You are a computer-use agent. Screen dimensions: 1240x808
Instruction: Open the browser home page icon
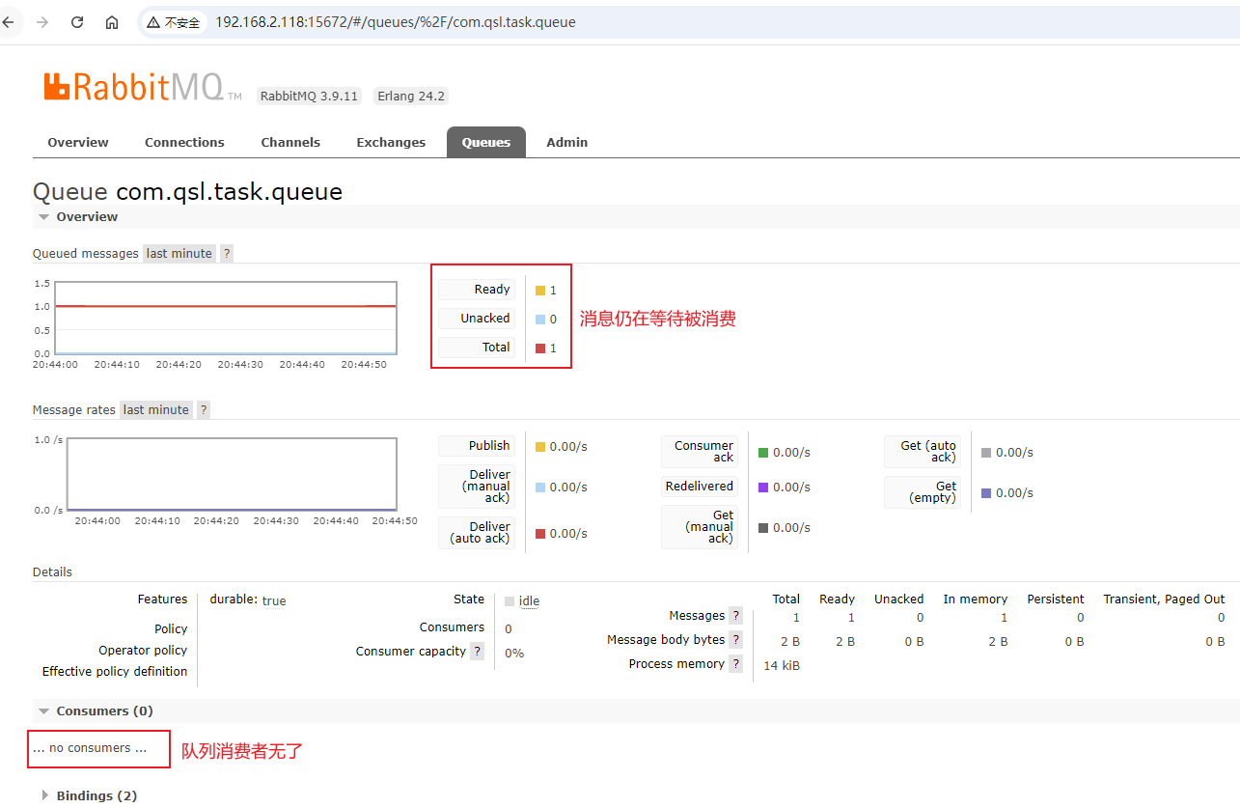pyautogui.click(x=112, y=22)
